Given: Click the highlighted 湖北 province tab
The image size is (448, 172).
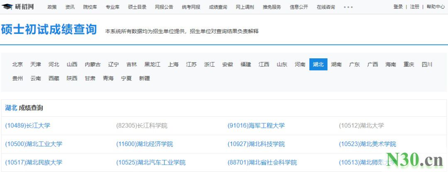Looking at the screenshot, I should coord(318,64).
